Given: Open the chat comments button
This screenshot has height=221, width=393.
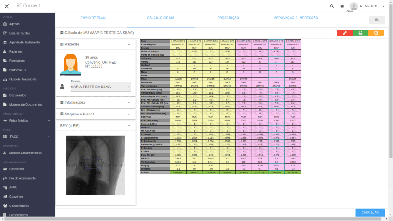Looking at the screenshot, I should (x=376, y=20).
